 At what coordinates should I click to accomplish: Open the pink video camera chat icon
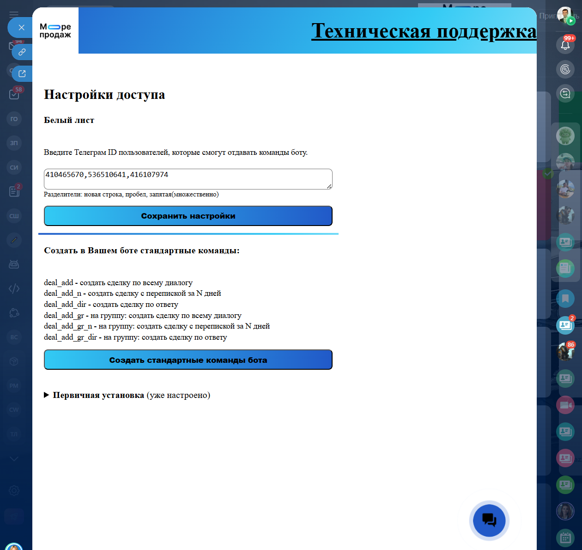[565, 405]
